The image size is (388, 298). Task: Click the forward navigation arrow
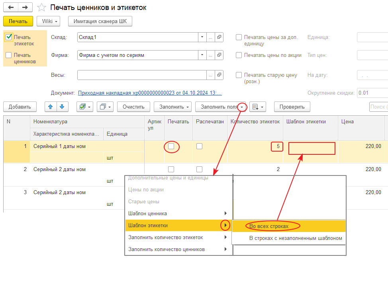pyautogui.click(x=25, y=8)
